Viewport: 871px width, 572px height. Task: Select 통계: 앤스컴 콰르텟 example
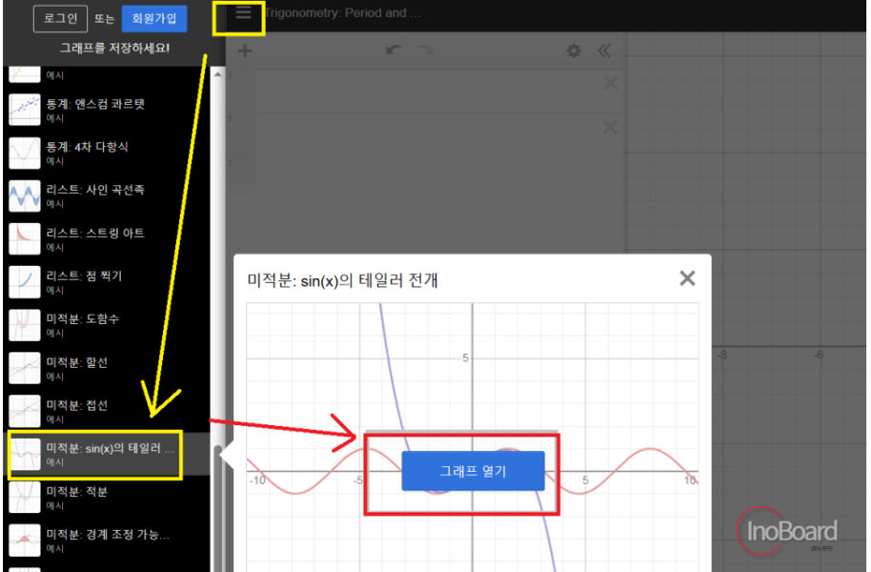(x=108, y=110)
